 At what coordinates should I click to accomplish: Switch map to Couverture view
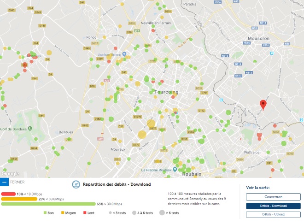(270, 197)
